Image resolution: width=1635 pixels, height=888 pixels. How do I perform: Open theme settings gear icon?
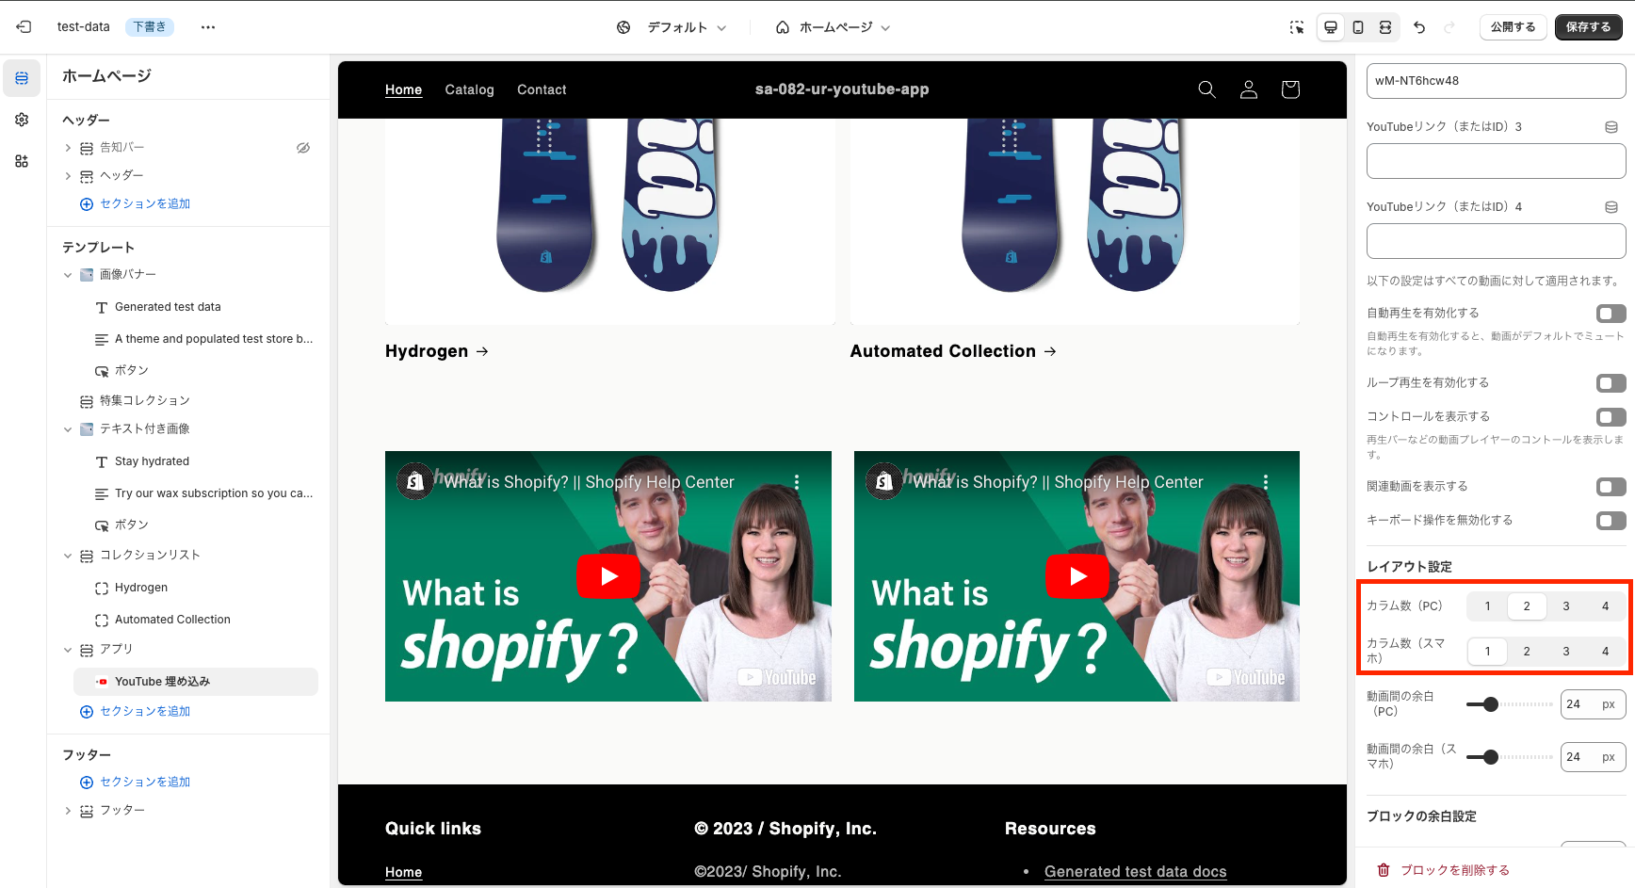[x=22, y=120]
